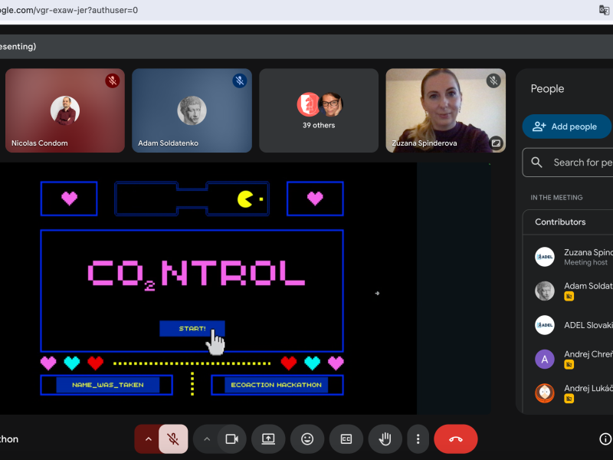Open the three-dot more options menu
Screen dimensions: 613x460
[418, 439]
